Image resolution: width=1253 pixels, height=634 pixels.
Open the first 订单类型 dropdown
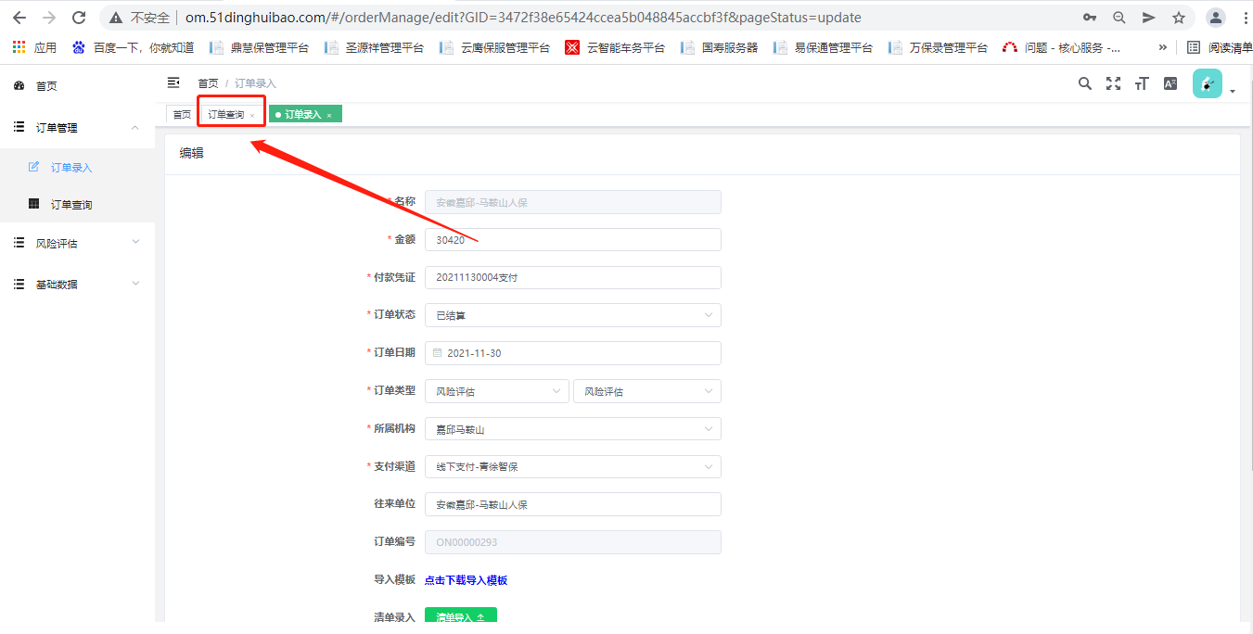[x=496, y=391]
